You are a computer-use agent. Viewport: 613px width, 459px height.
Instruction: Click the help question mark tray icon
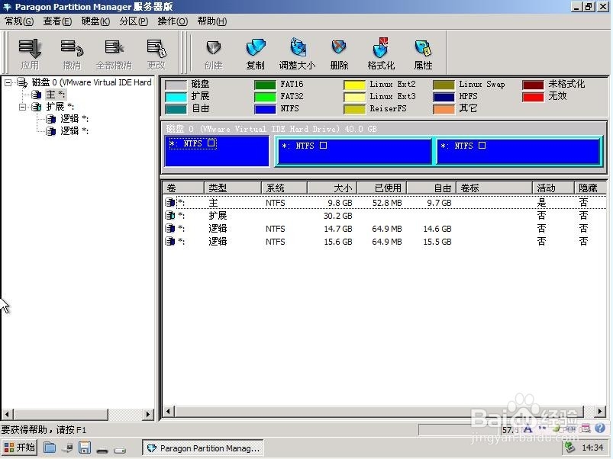pyautogui.click(x=600, y=428)
